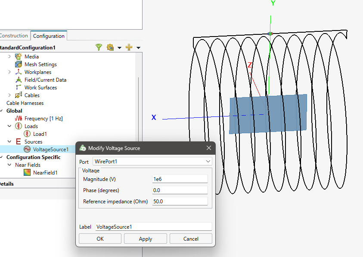363x257 pixels.
Task: Switch to the Construction tab
Action: 14,36
